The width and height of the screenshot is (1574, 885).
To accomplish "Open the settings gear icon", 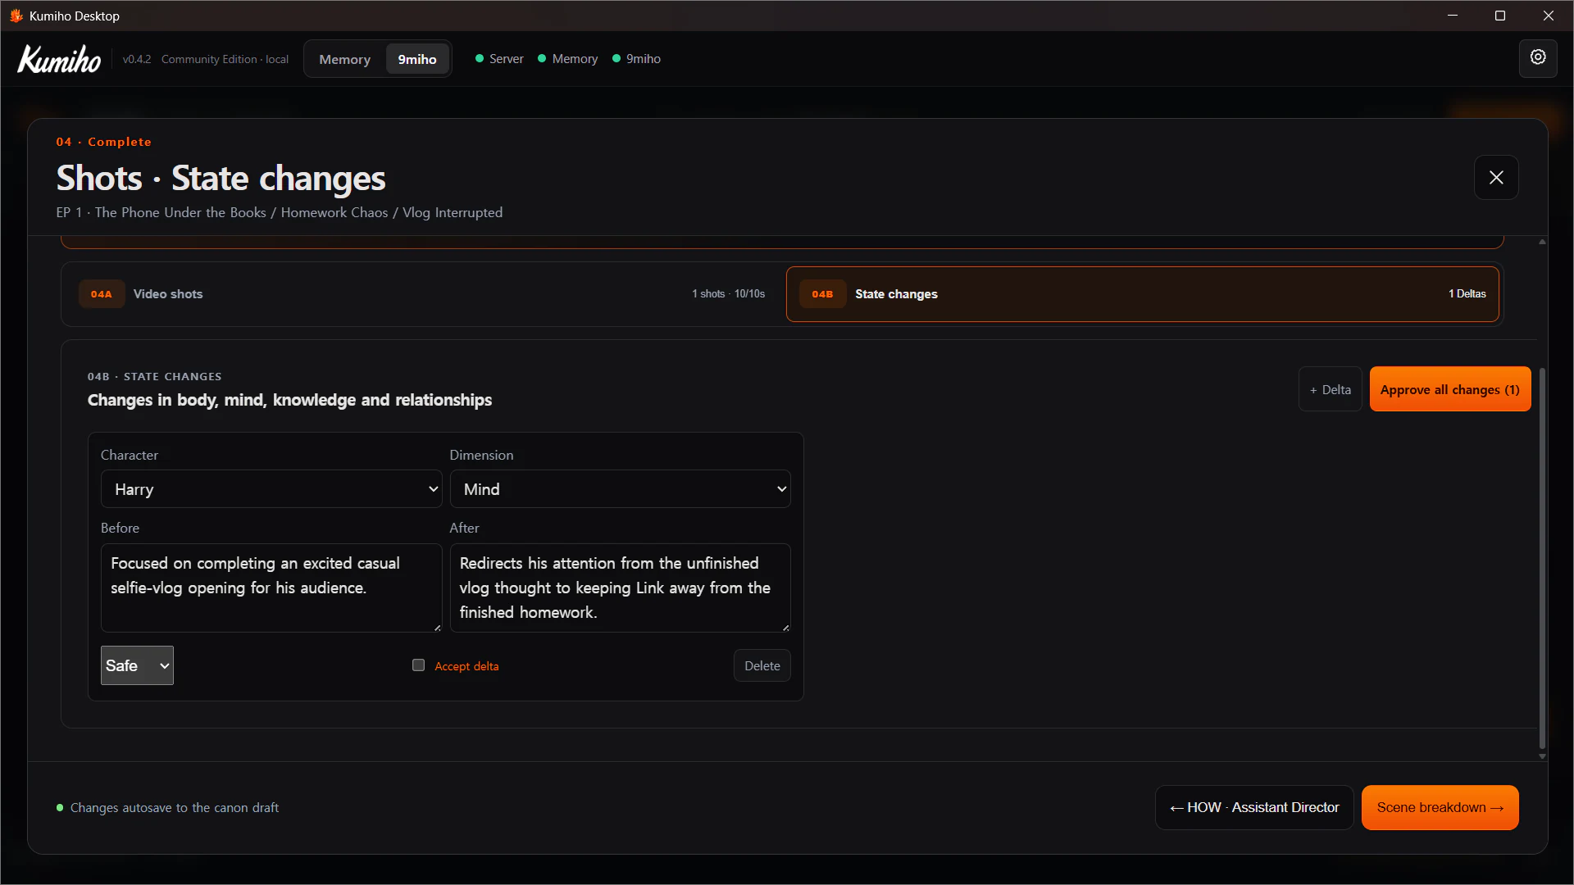I will [1538, 58].
